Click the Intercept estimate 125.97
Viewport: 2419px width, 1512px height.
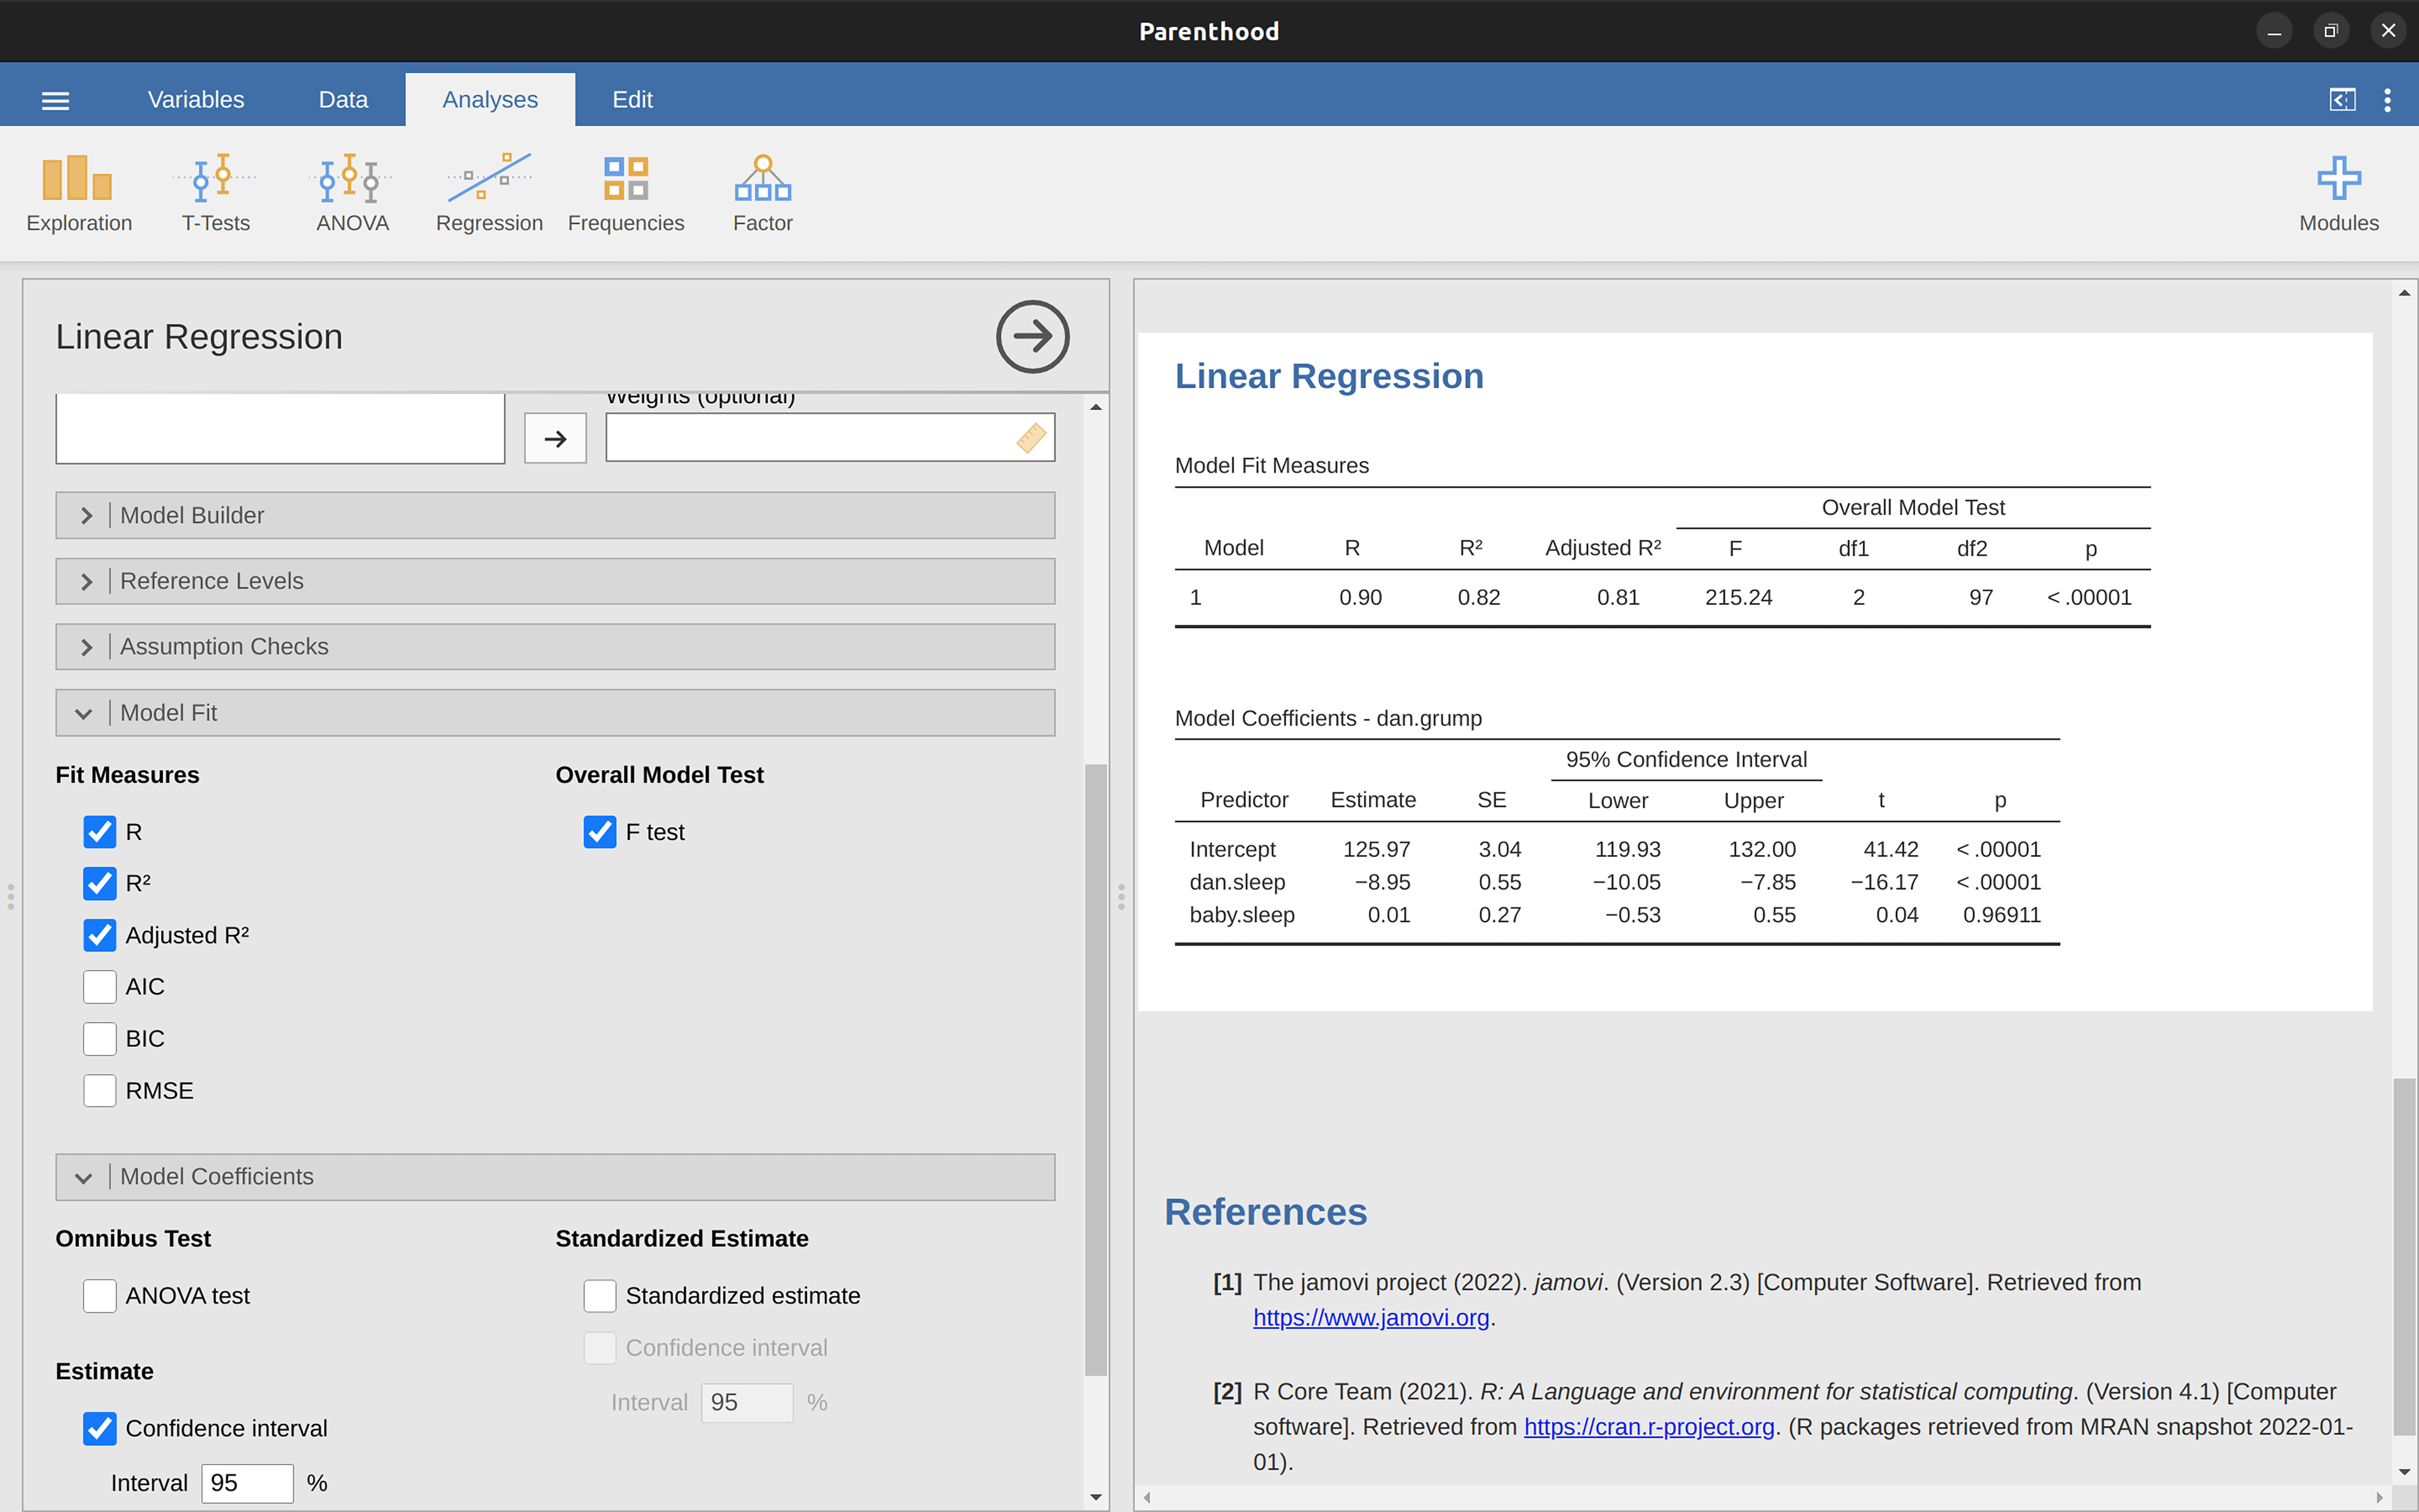pyautogui.click(x=1376, y=849)
